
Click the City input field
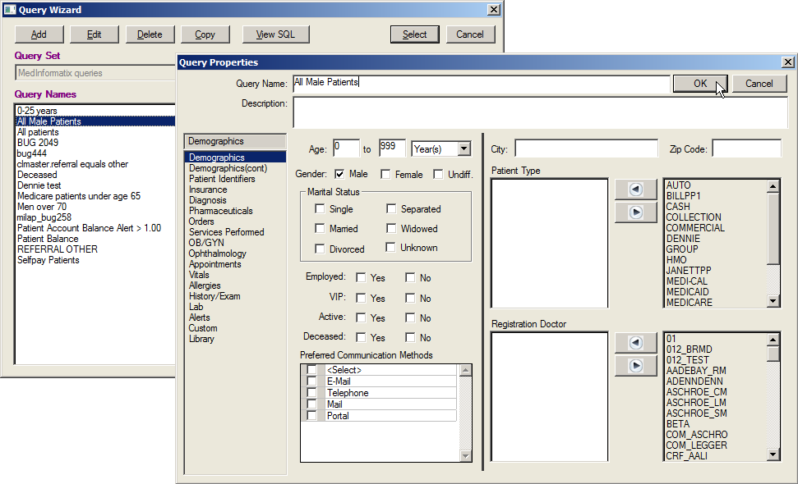pos(586,148)
